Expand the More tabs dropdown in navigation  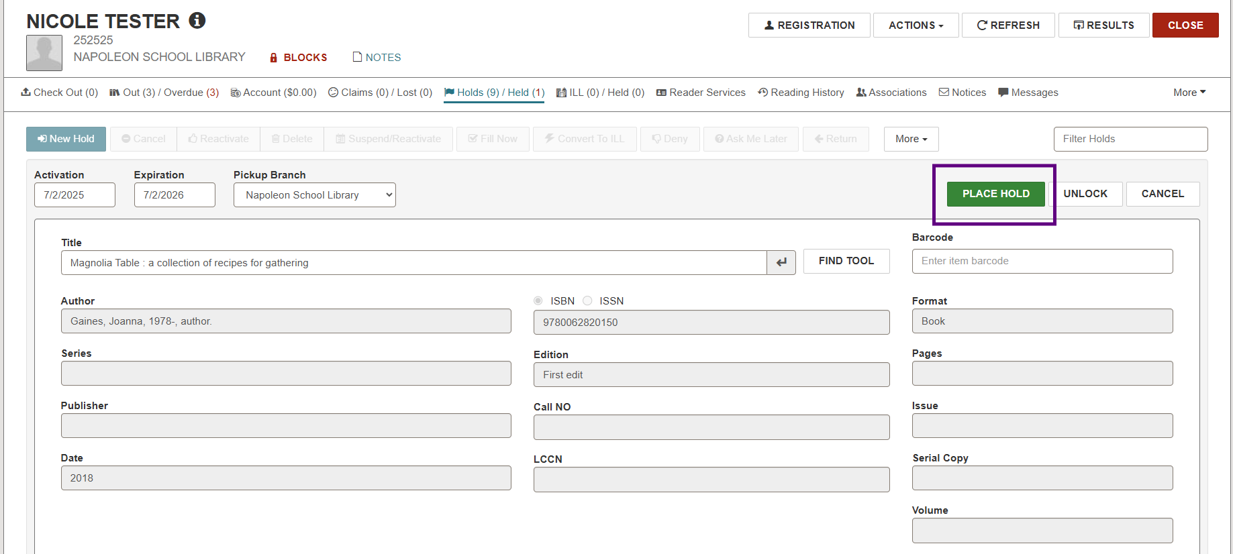1189,93
